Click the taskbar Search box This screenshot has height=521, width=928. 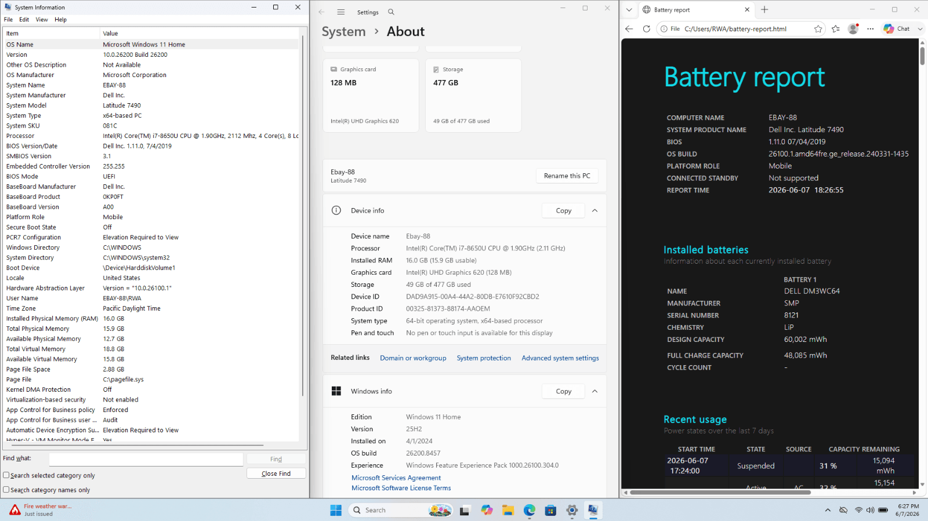[x=402, y=510]
